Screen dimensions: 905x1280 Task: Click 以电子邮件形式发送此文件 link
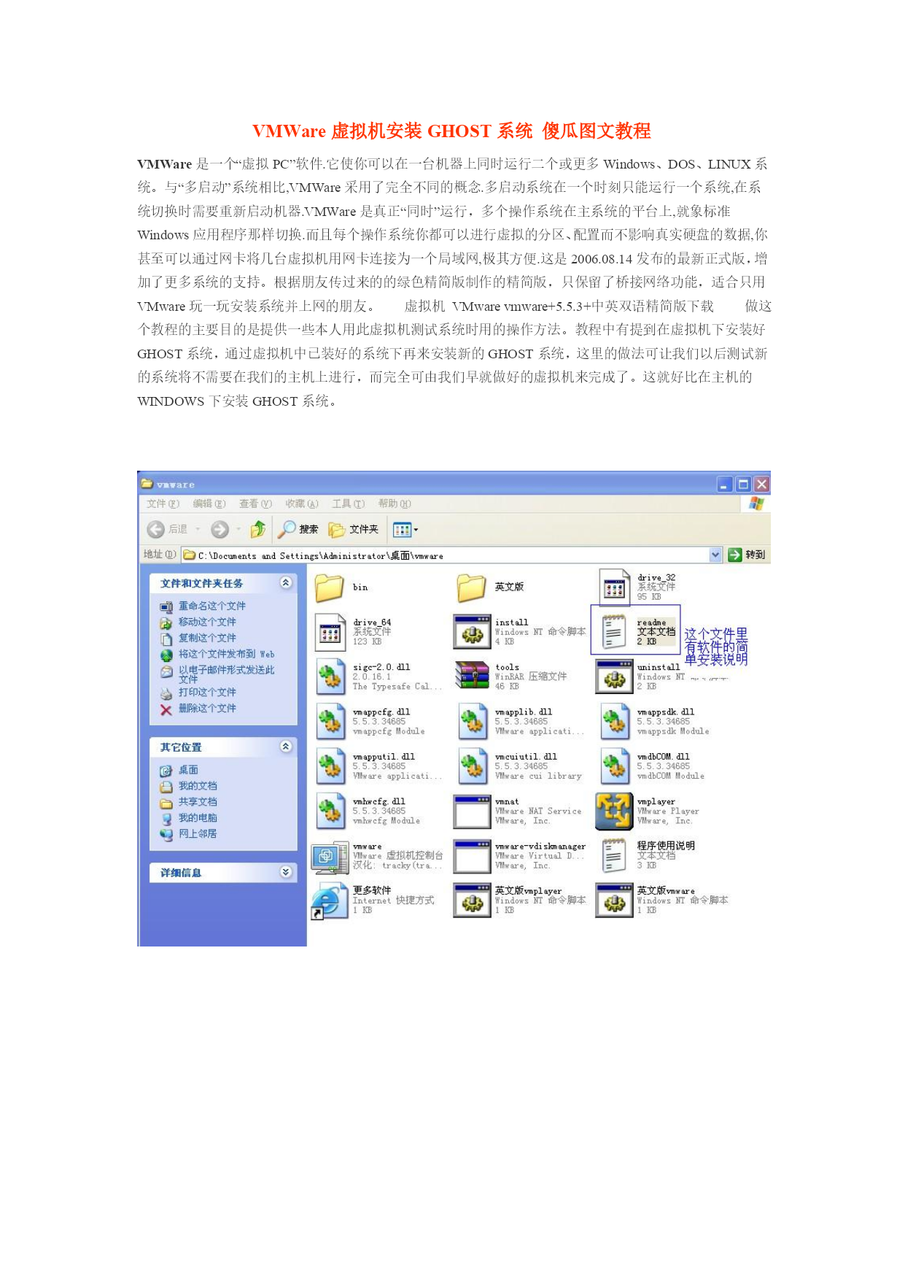(x=227, y=674)
